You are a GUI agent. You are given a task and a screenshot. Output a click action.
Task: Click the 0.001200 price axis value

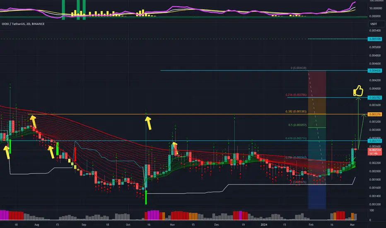375,204
